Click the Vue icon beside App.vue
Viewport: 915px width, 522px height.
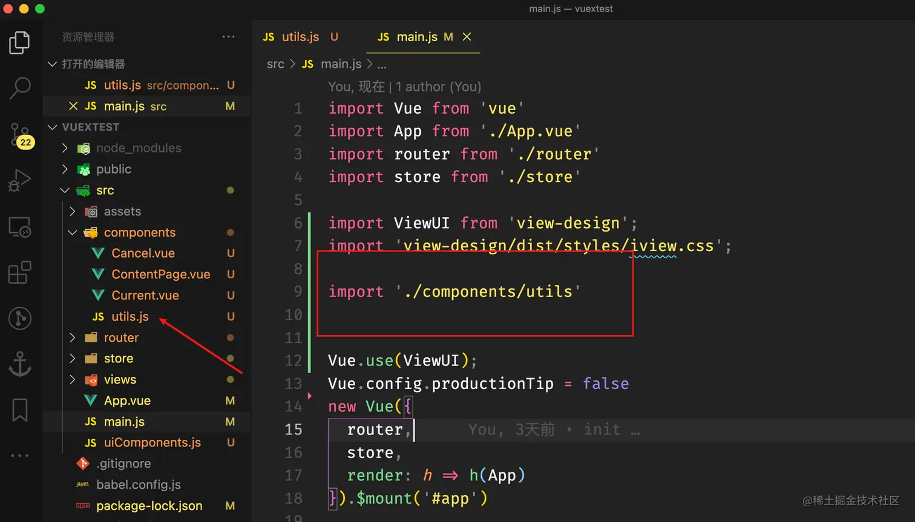pyautogui.click(x=90, y=400)
